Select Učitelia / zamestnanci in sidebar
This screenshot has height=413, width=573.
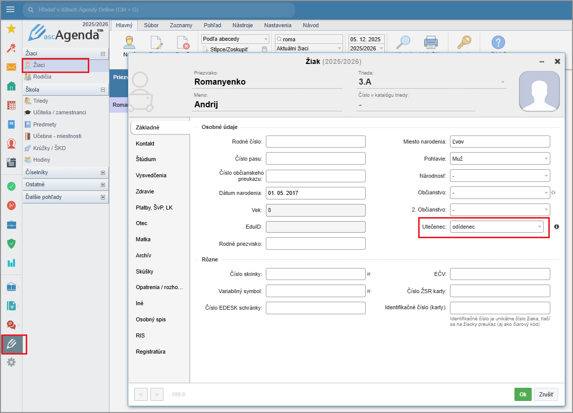point(60,112)
